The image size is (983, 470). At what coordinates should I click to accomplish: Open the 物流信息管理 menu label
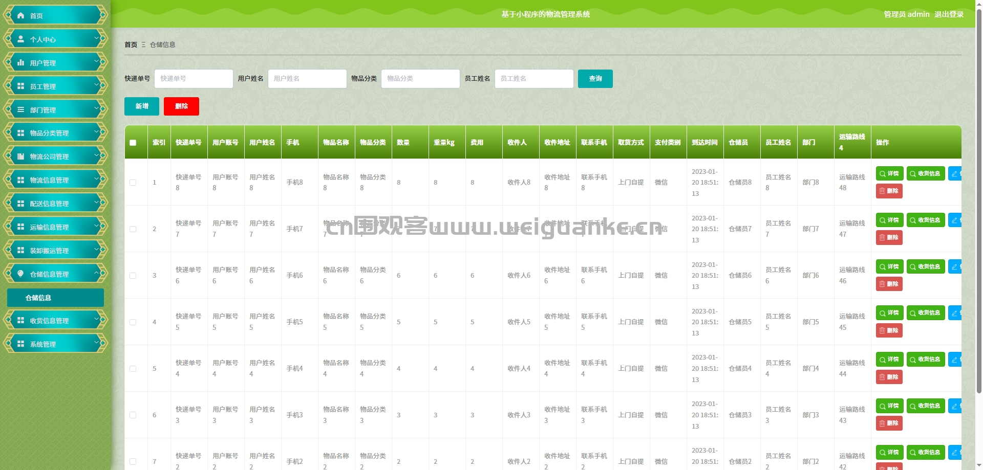tap(49, 180)
